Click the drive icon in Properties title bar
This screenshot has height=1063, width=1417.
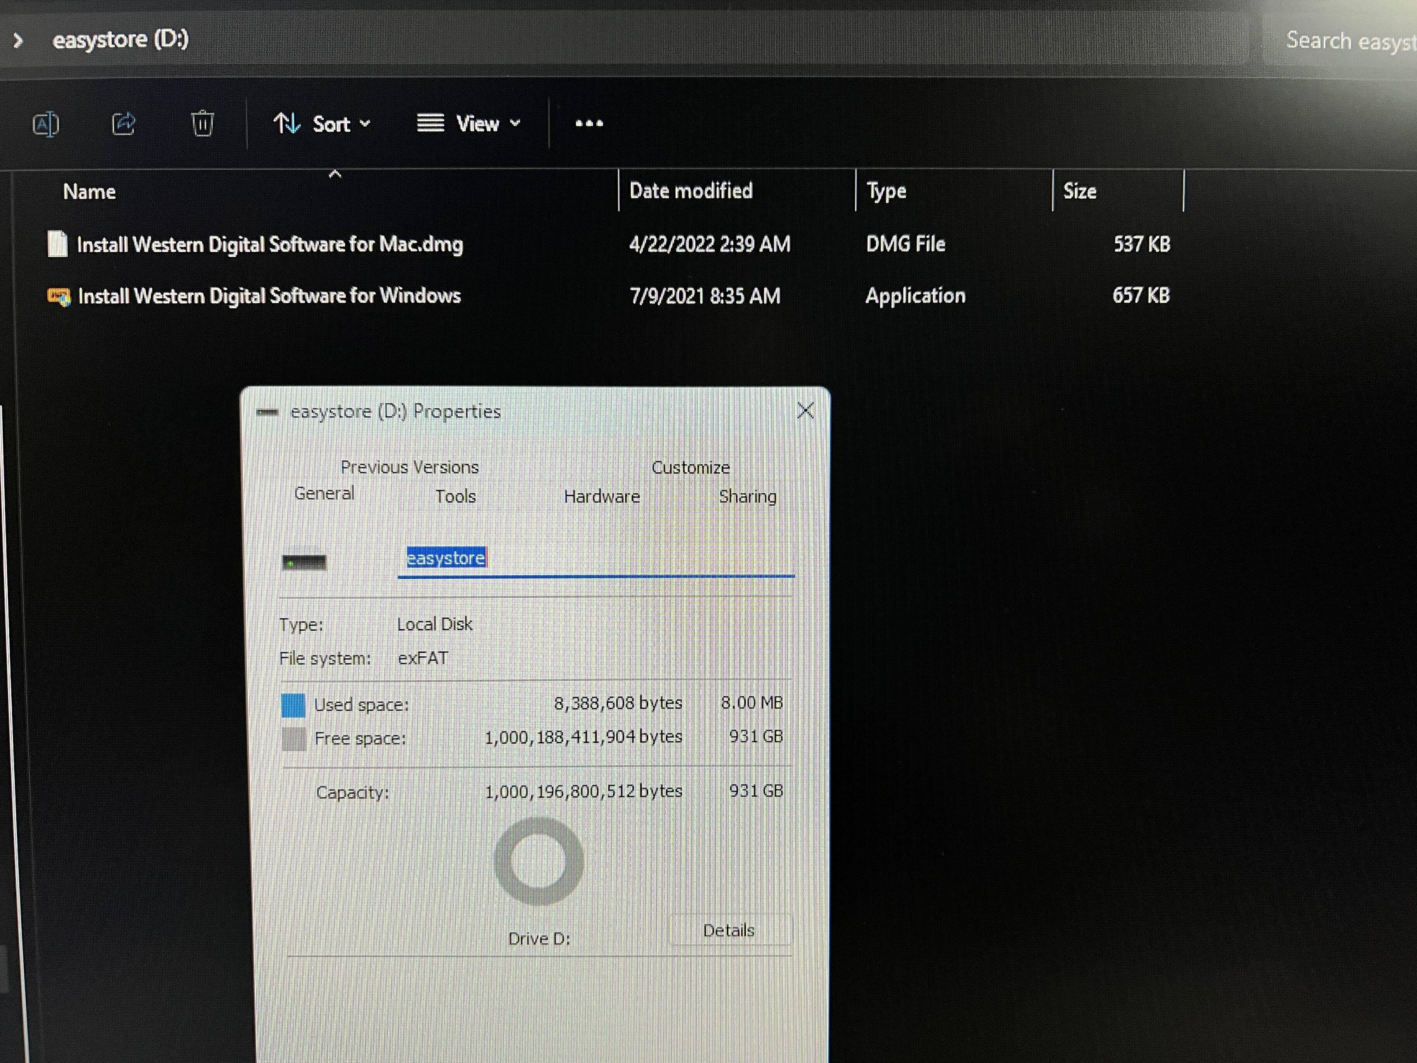pyautogui.click(x=267, y=412)
